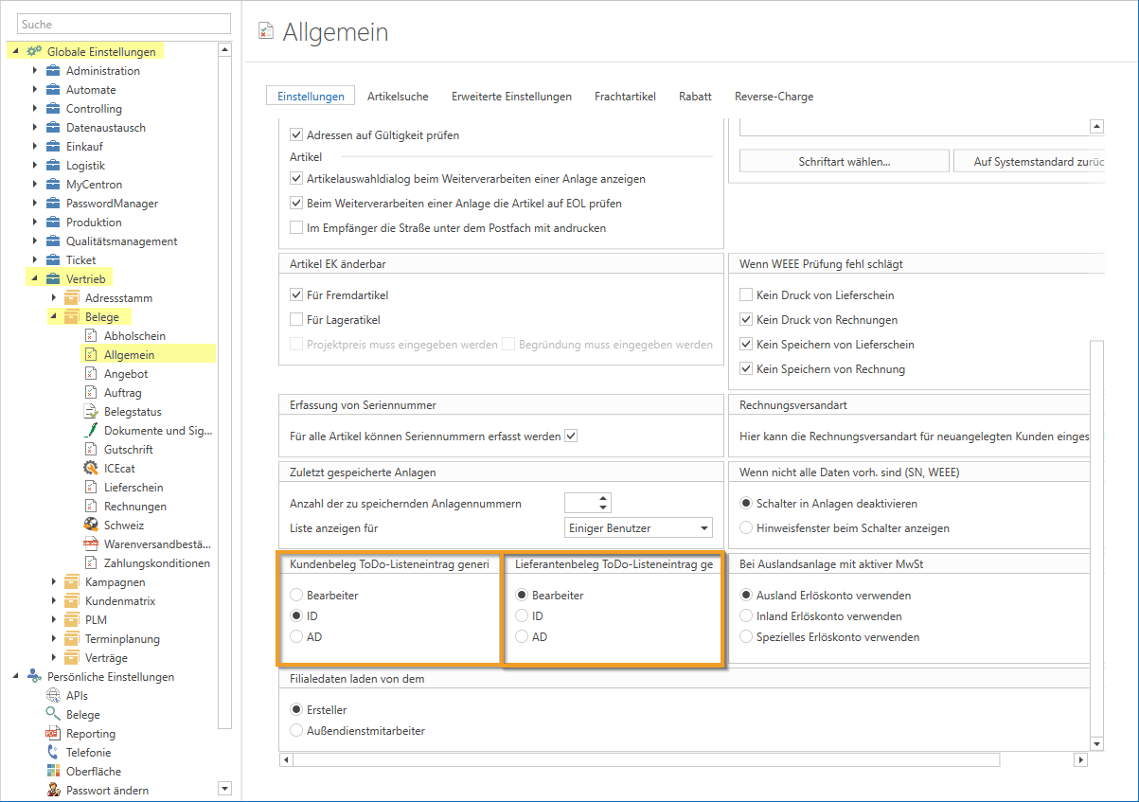Click the Schriftart wählen button
1139x802 pixels.
pyautogui.click(x=844, y=162)
